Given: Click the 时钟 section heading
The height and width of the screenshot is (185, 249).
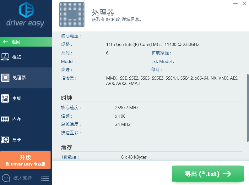Looking at the screenshot, I should point(67,98).
